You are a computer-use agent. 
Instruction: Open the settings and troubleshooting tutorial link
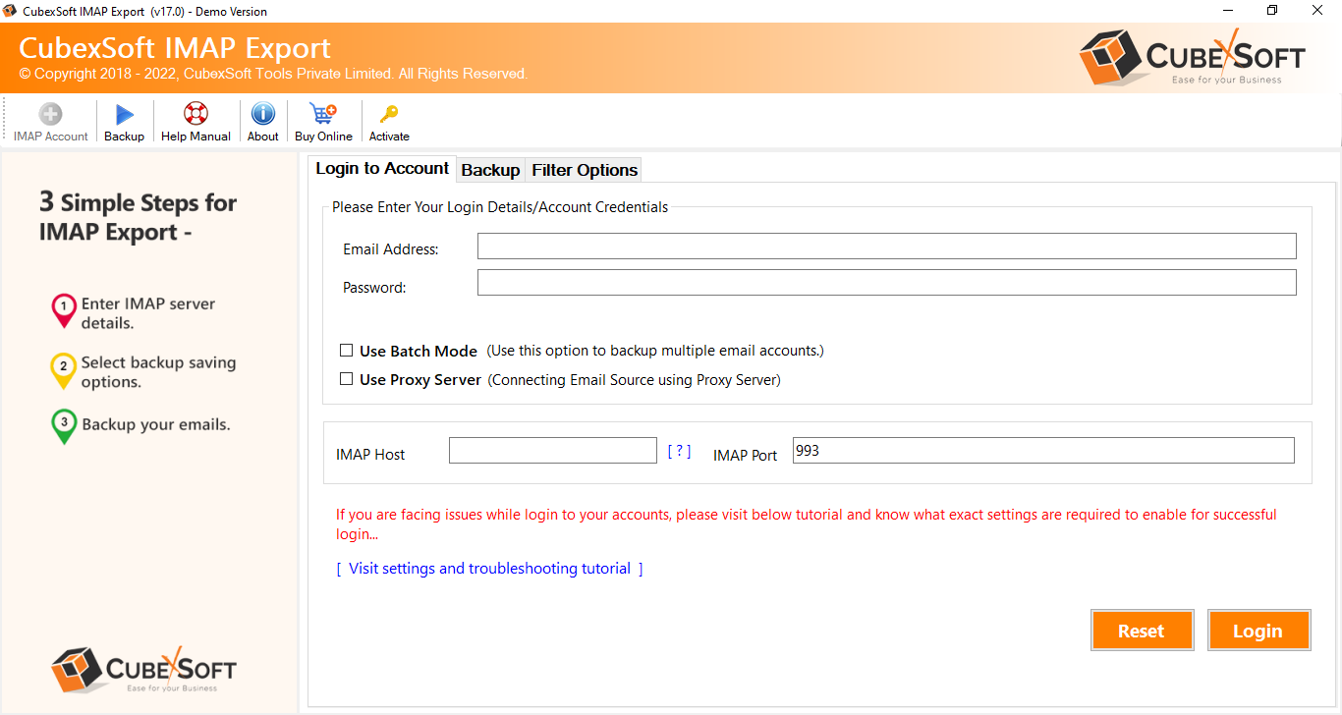(x=489, y=569)
